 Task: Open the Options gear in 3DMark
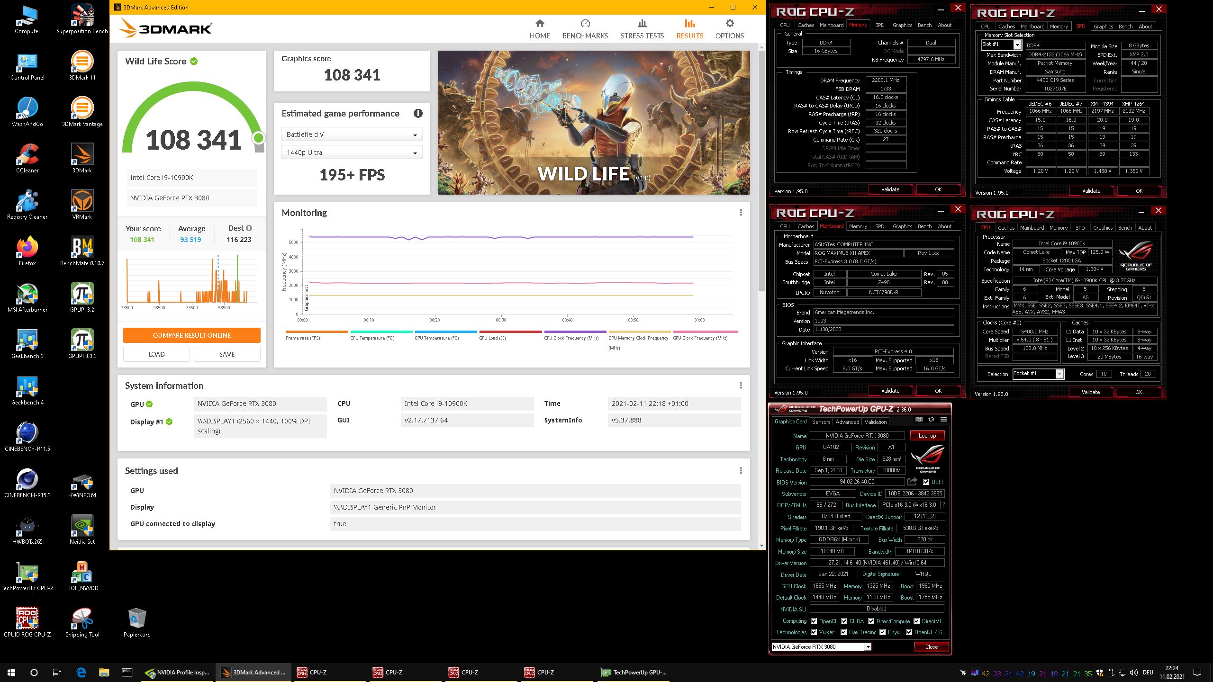pos(730,29)
